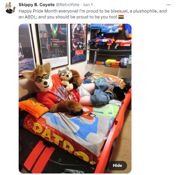The image size is (176, 175).
Task: Open the more options three-dot menu
Action: pyautogui.click(x=169, y=5)
